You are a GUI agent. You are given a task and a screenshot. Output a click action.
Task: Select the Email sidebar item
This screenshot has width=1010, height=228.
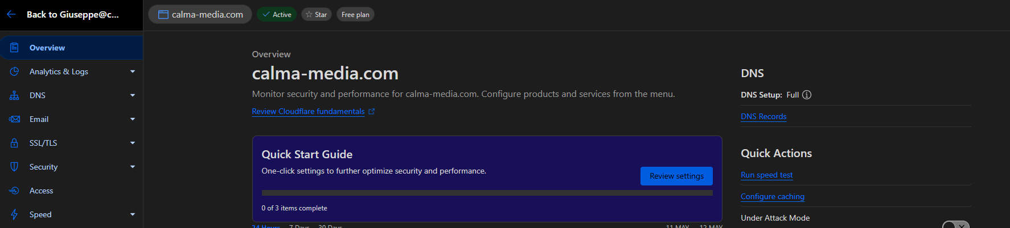click(72, 119)
